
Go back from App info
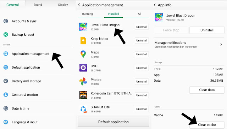pos(155,5)
